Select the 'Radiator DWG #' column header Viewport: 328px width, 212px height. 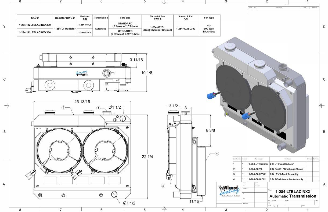pos(65,18)
